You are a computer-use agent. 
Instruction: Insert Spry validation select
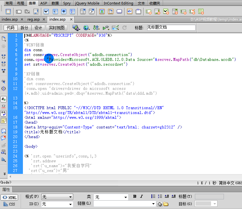175,11
